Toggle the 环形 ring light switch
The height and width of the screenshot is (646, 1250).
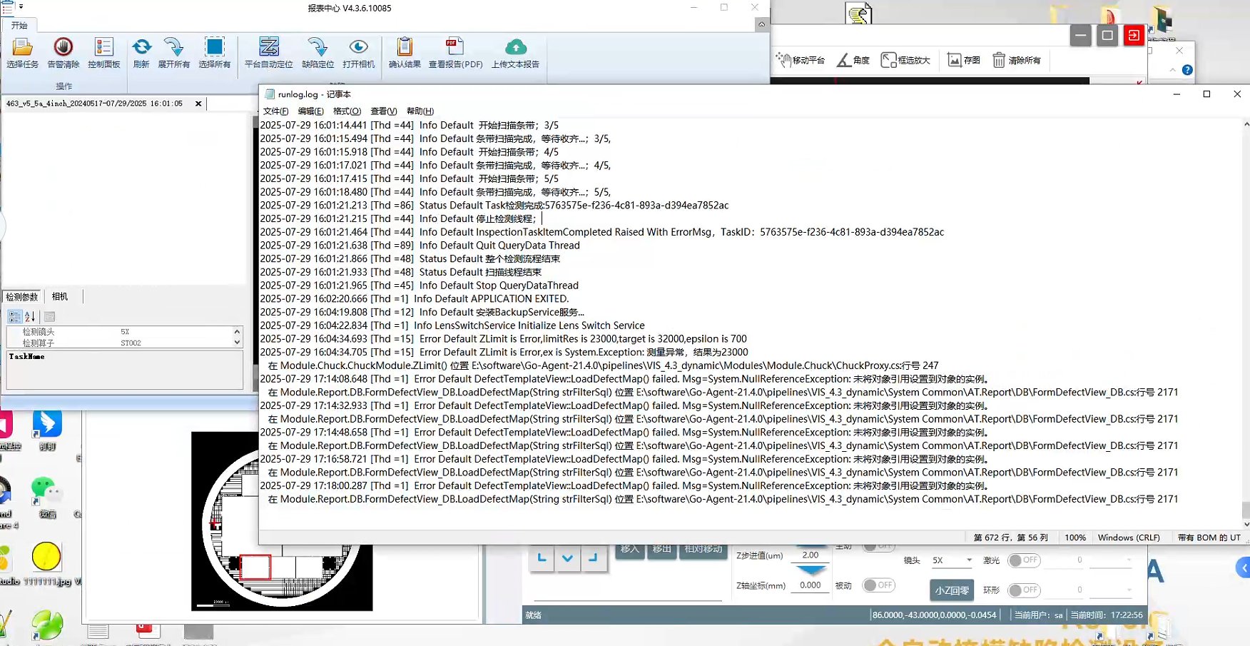[1024, 590]
